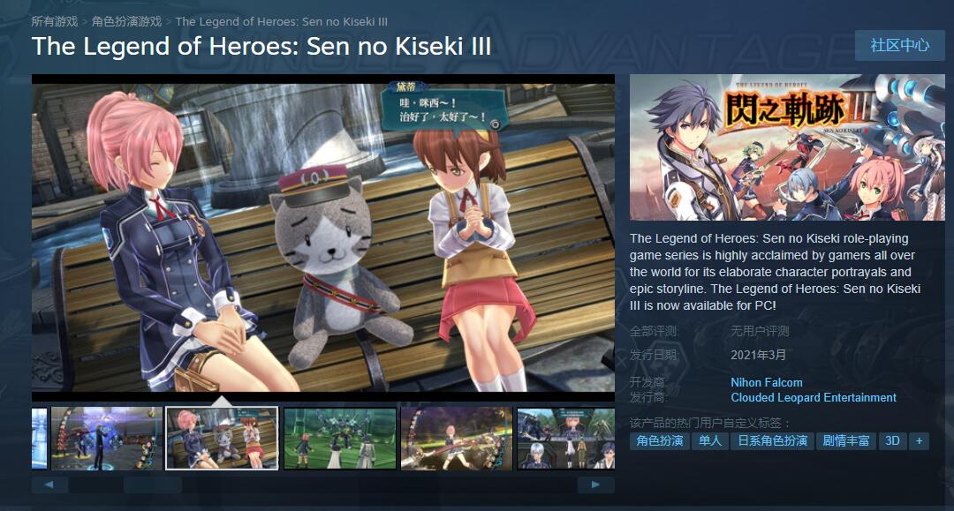Select the character group thumbnail at far right
This screenshot has width=954, height=511.
pyautogui.click(x=566, y=439)
